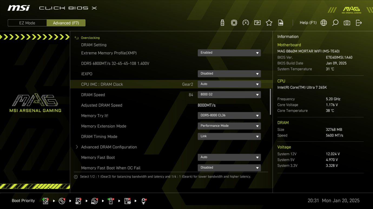Open CPU IMC : DRAM Clock dropdown
This screenshot has height=209, width=373.
[x=229, y=84]
